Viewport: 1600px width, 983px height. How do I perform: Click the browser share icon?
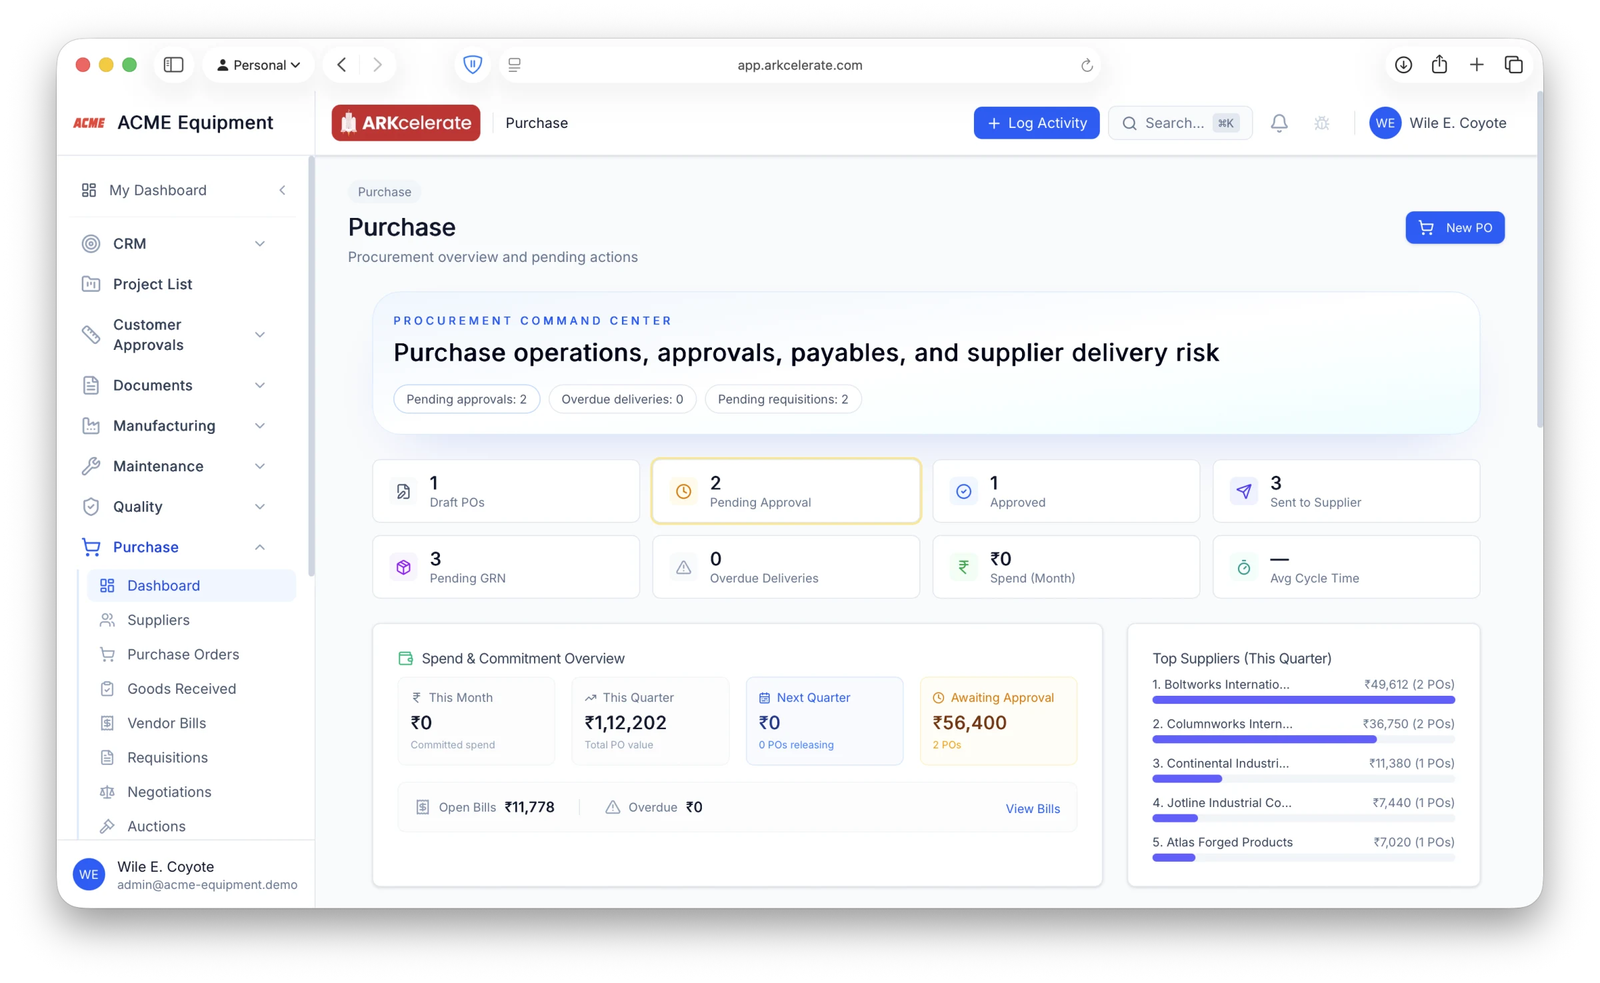coord(1439,64)
